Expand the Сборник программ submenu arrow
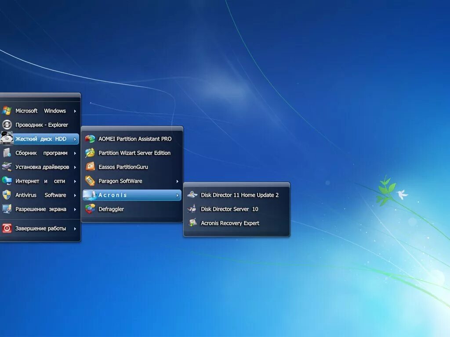 (75, 153)
